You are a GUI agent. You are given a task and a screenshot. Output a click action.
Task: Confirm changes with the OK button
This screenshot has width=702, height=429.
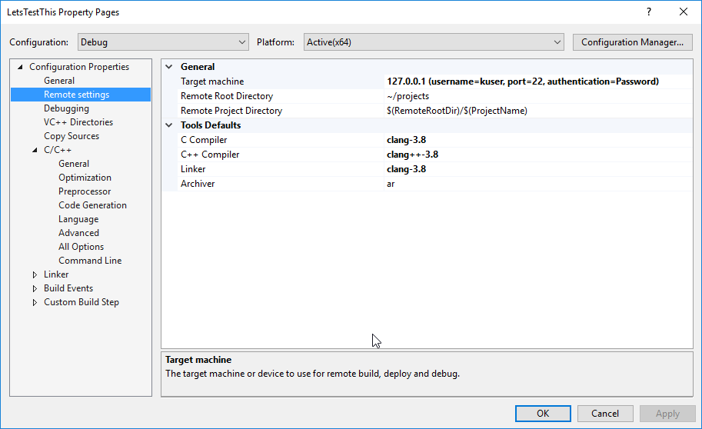click(x=543, y=414)
